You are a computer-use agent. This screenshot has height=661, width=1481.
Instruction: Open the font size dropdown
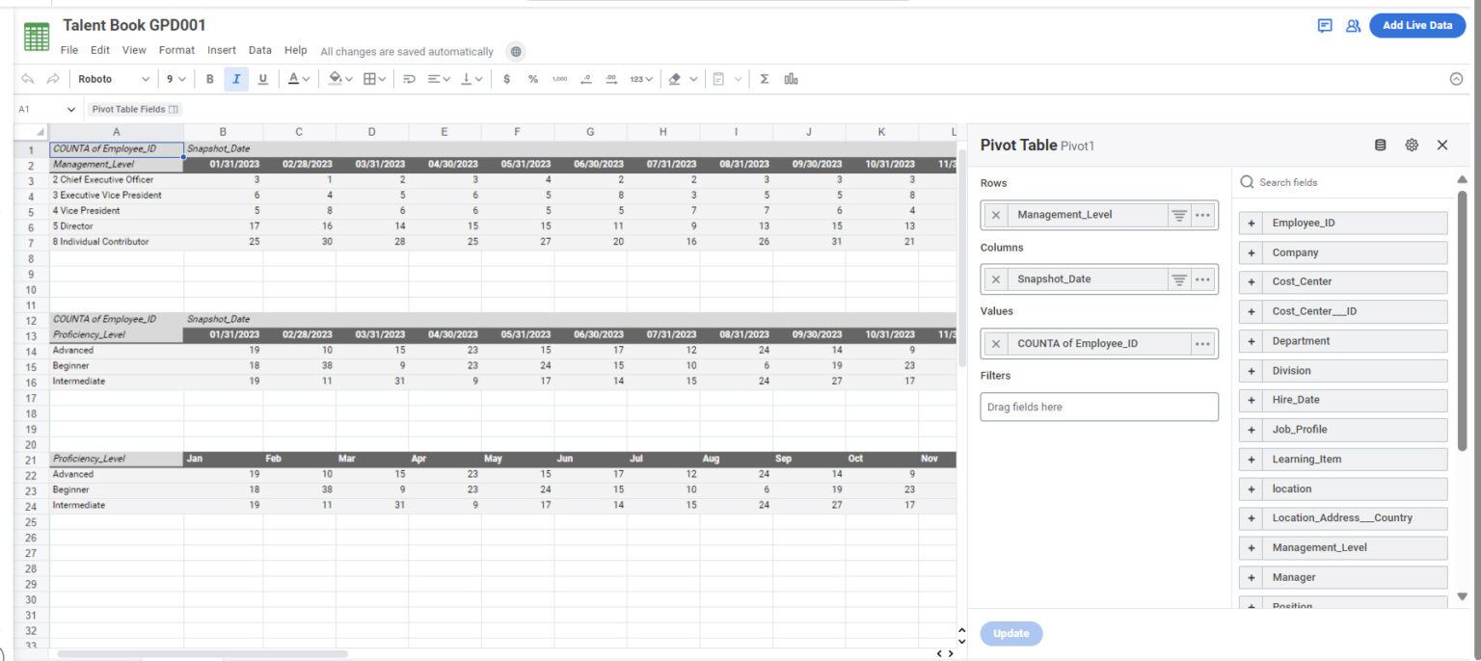(175, 78)
